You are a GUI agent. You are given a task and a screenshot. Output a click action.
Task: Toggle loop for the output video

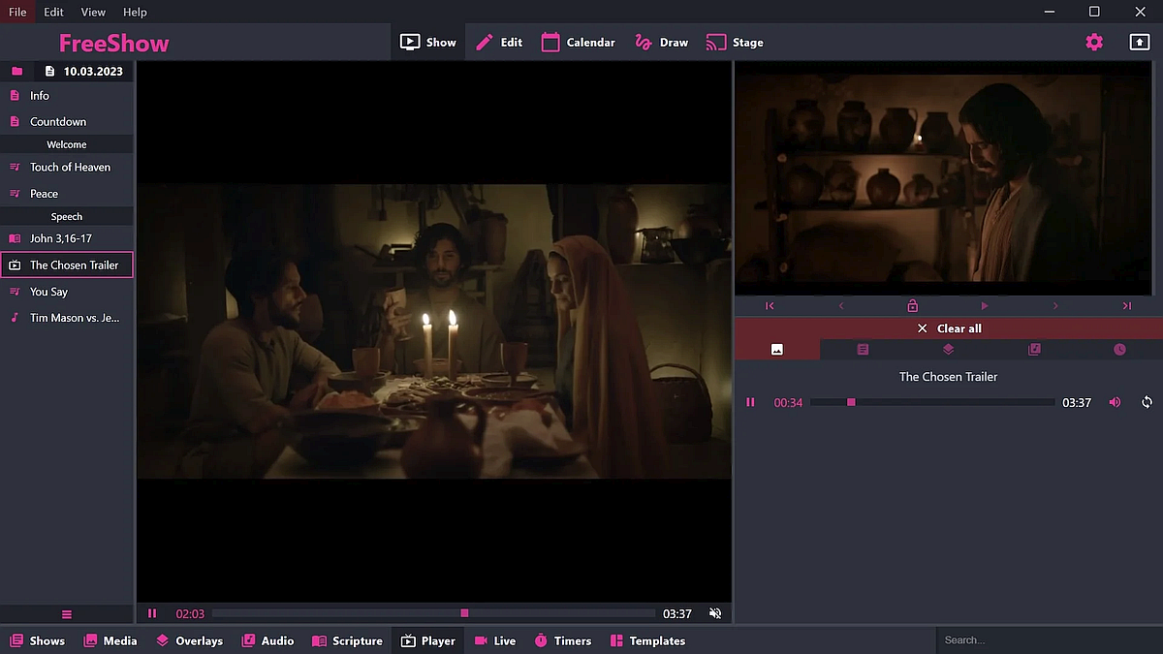coord(1147,402)
